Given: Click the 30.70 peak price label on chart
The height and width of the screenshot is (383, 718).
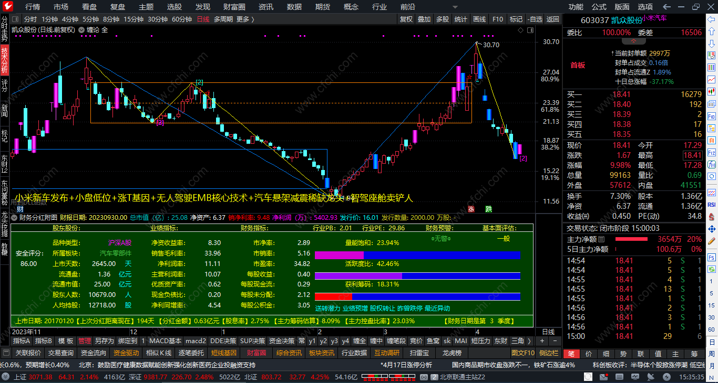Looking at the screenshot, I should tap(491, 45).
